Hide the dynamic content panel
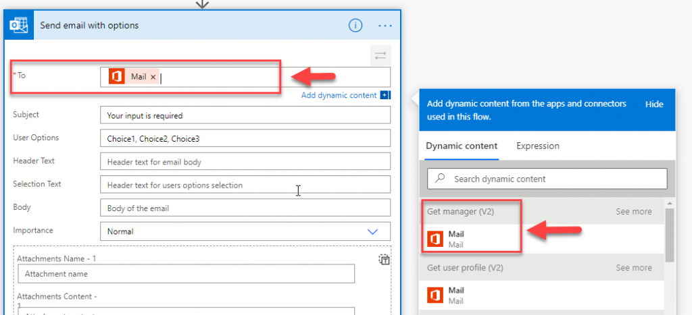Viewport: 692px width, 315px height. pyautogui.click(x=654, y=105)
